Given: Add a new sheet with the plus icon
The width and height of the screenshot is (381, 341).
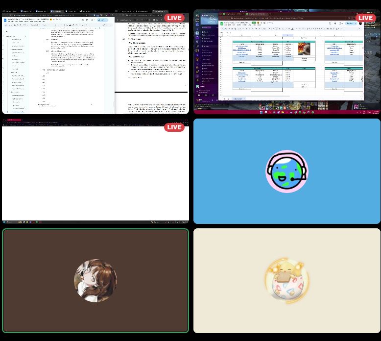Looking at the screenshot, I should tap(224, 99).
